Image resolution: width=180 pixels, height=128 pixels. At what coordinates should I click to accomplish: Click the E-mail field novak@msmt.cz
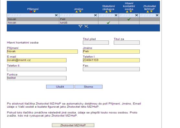pyautogui.click(x=37, y=60)
